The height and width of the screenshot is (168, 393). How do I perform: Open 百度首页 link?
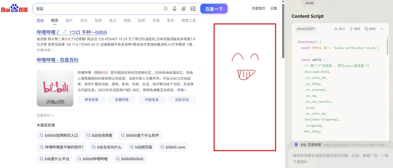click(259, 8)
